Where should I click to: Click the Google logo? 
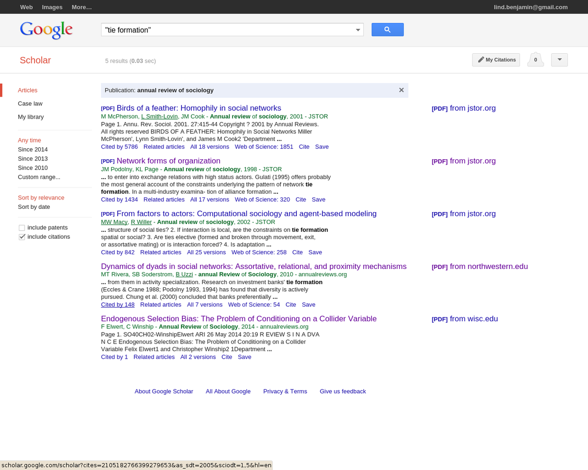46,30
